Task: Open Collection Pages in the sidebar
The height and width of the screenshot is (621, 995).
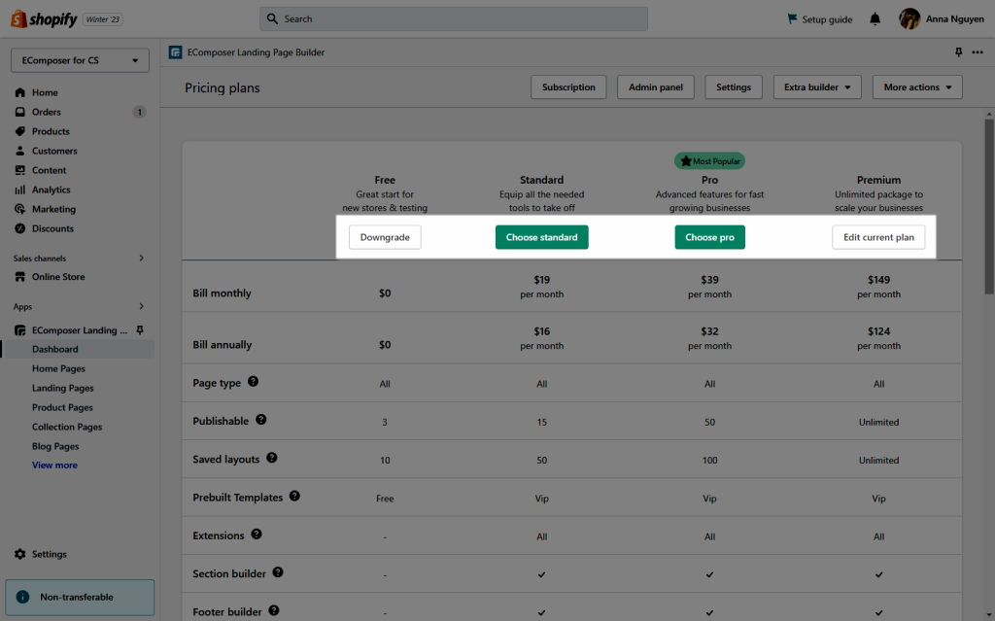Action: (x=67, y=427)
